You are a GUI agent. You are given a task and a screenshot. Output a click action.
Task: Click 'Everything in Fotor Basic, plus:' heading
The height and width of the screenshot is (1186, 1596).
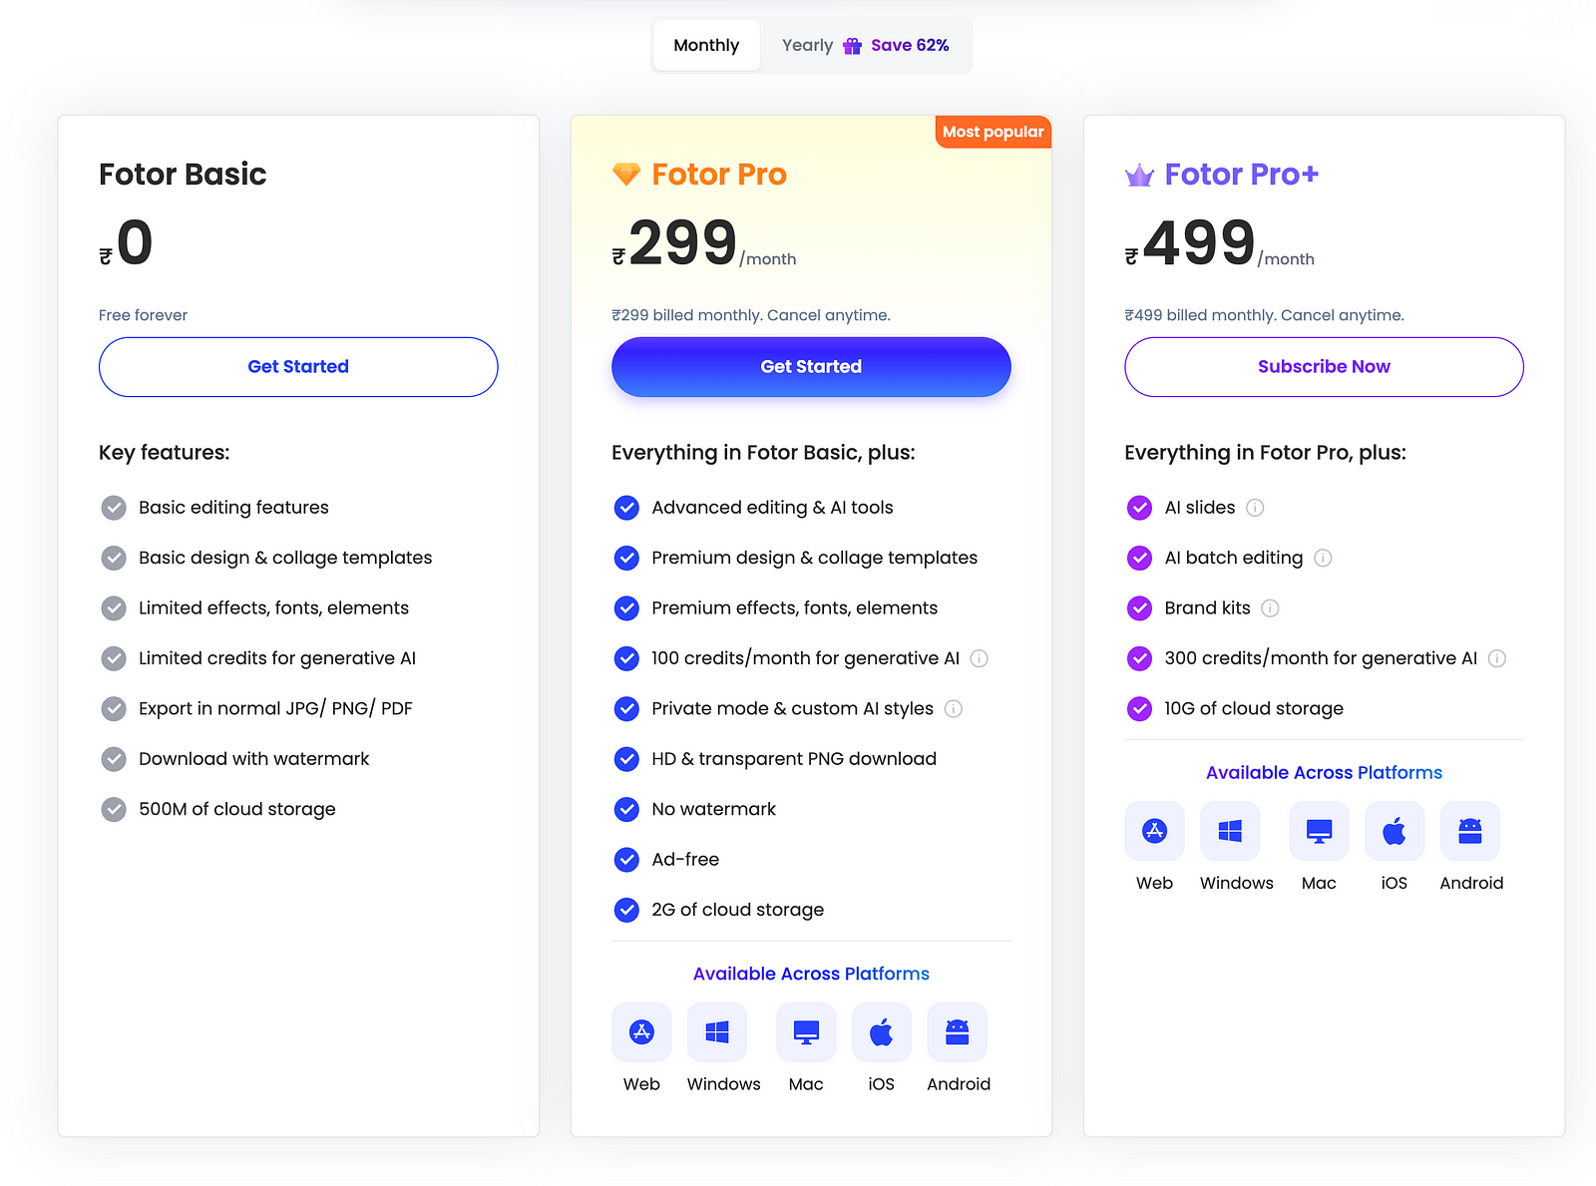(763, 453)
